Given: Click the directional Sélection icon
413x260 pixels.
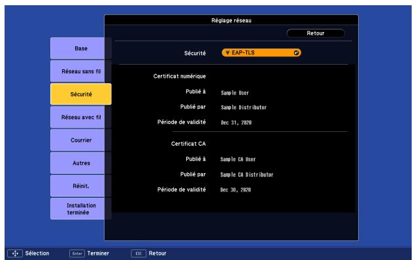Looking at the screenshot, I should (15, 253).
